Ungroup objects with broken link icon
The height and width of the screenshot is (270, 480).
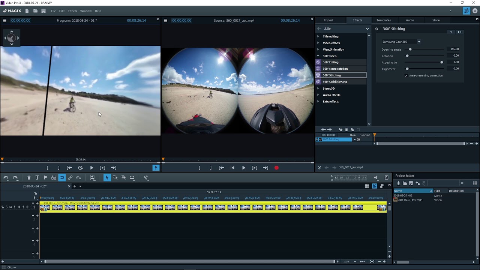[78, 177]
